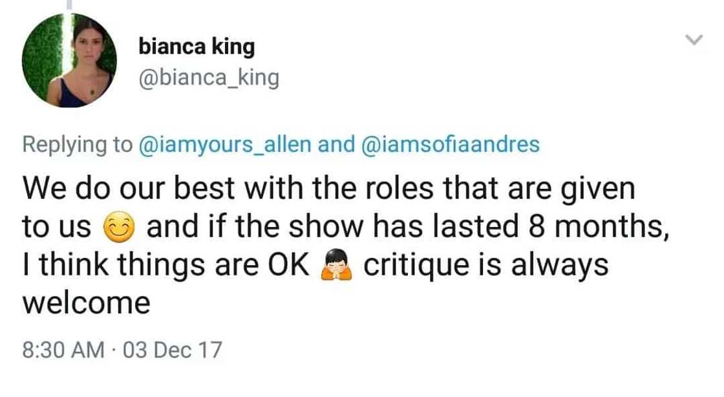Open the "bianca king" display name
Viewport: 724px width, 397px height.
pyautogui.click(x=197, y=47)
